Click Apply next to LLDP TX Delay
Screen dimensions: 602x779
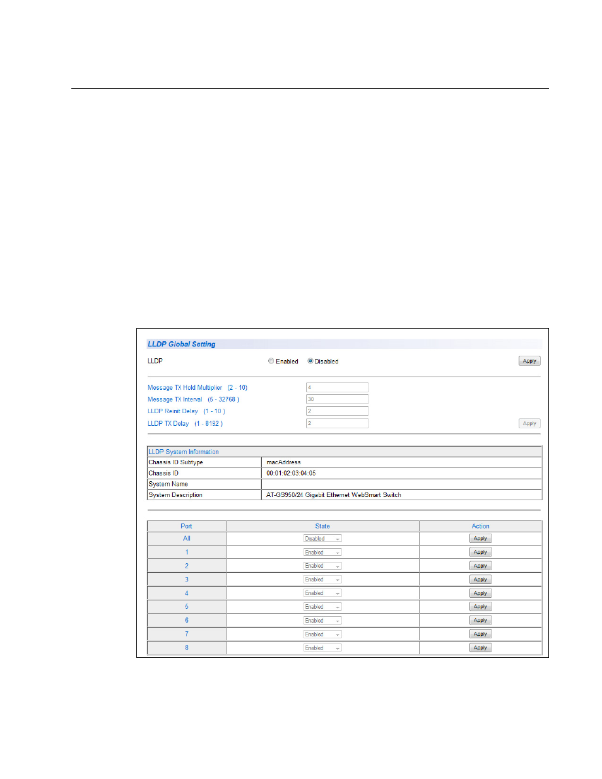(529, 424)
